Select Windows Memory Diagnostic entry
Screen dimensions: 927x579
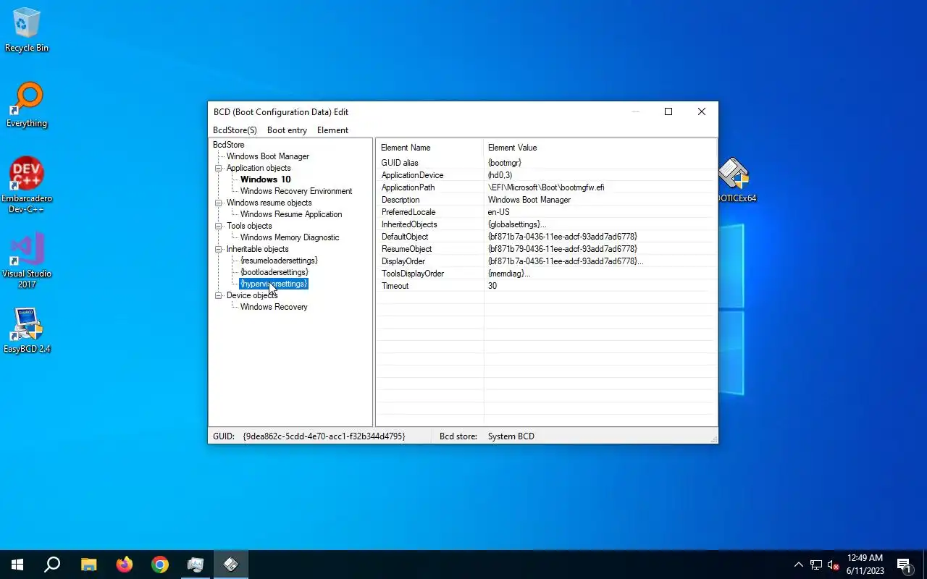click(290, 237)
